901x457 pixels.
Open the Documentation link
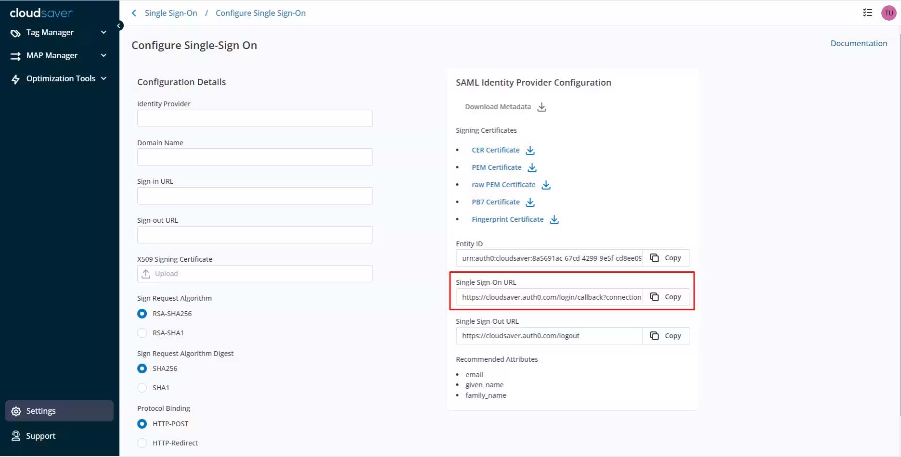[x=859, y=43]
